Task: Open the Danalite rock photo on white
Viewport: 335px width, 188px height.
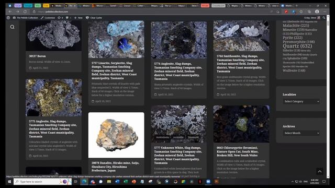Action: pos(116,135)
